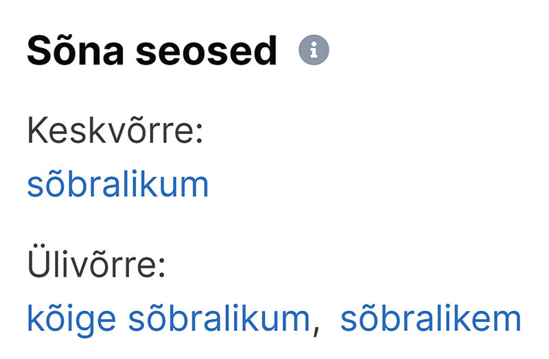The height and width of the screenshot is (359, 549).
Task: Follow the sõbralikem link under Ülivõrre
Action: [x=431, y=319]
